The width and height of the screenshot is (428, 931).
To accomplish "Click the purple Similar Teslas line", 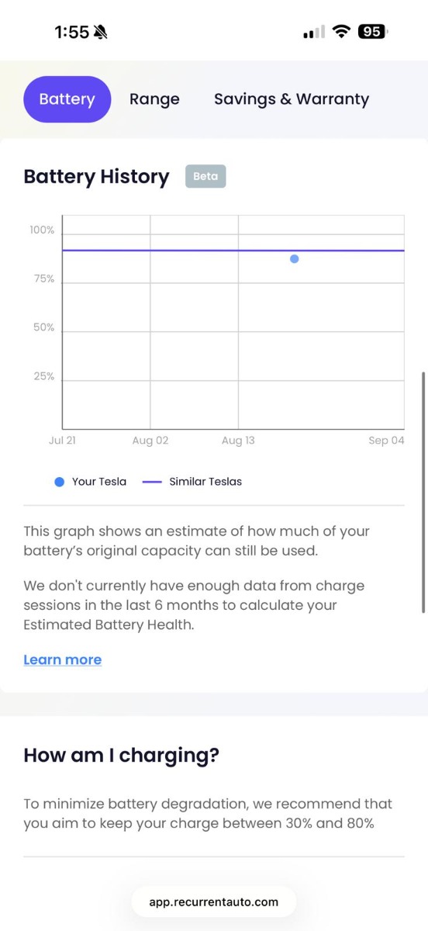I will (233, 251).
